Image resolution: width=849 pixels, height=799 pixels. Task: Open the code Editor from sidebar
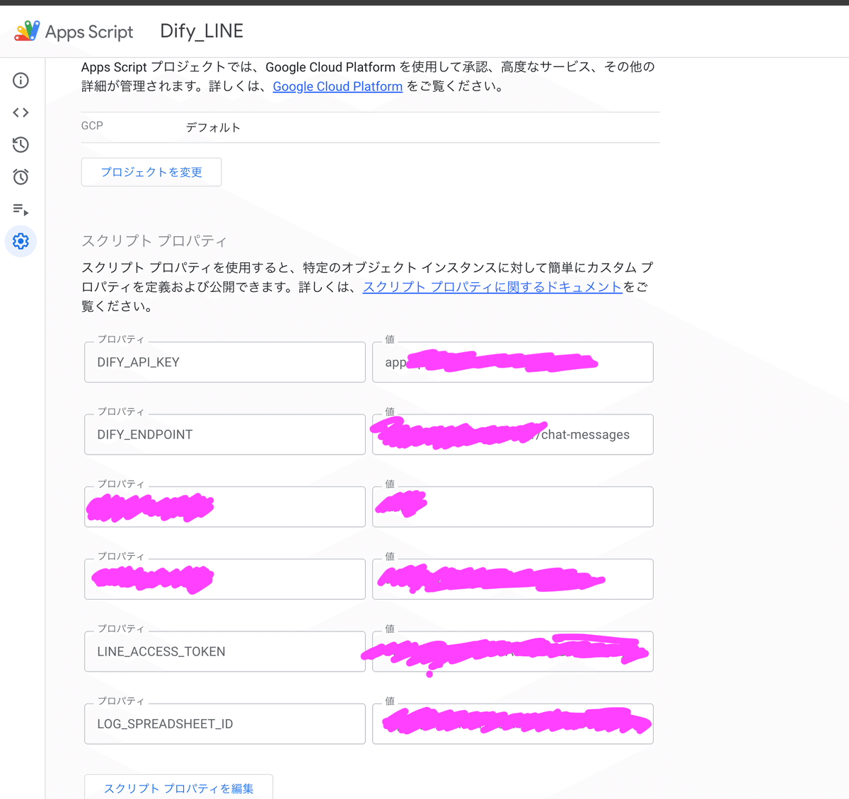[21, 112]
